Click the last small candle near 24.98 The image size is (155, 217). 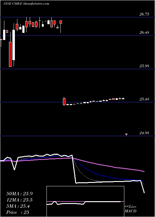point(126,135)
